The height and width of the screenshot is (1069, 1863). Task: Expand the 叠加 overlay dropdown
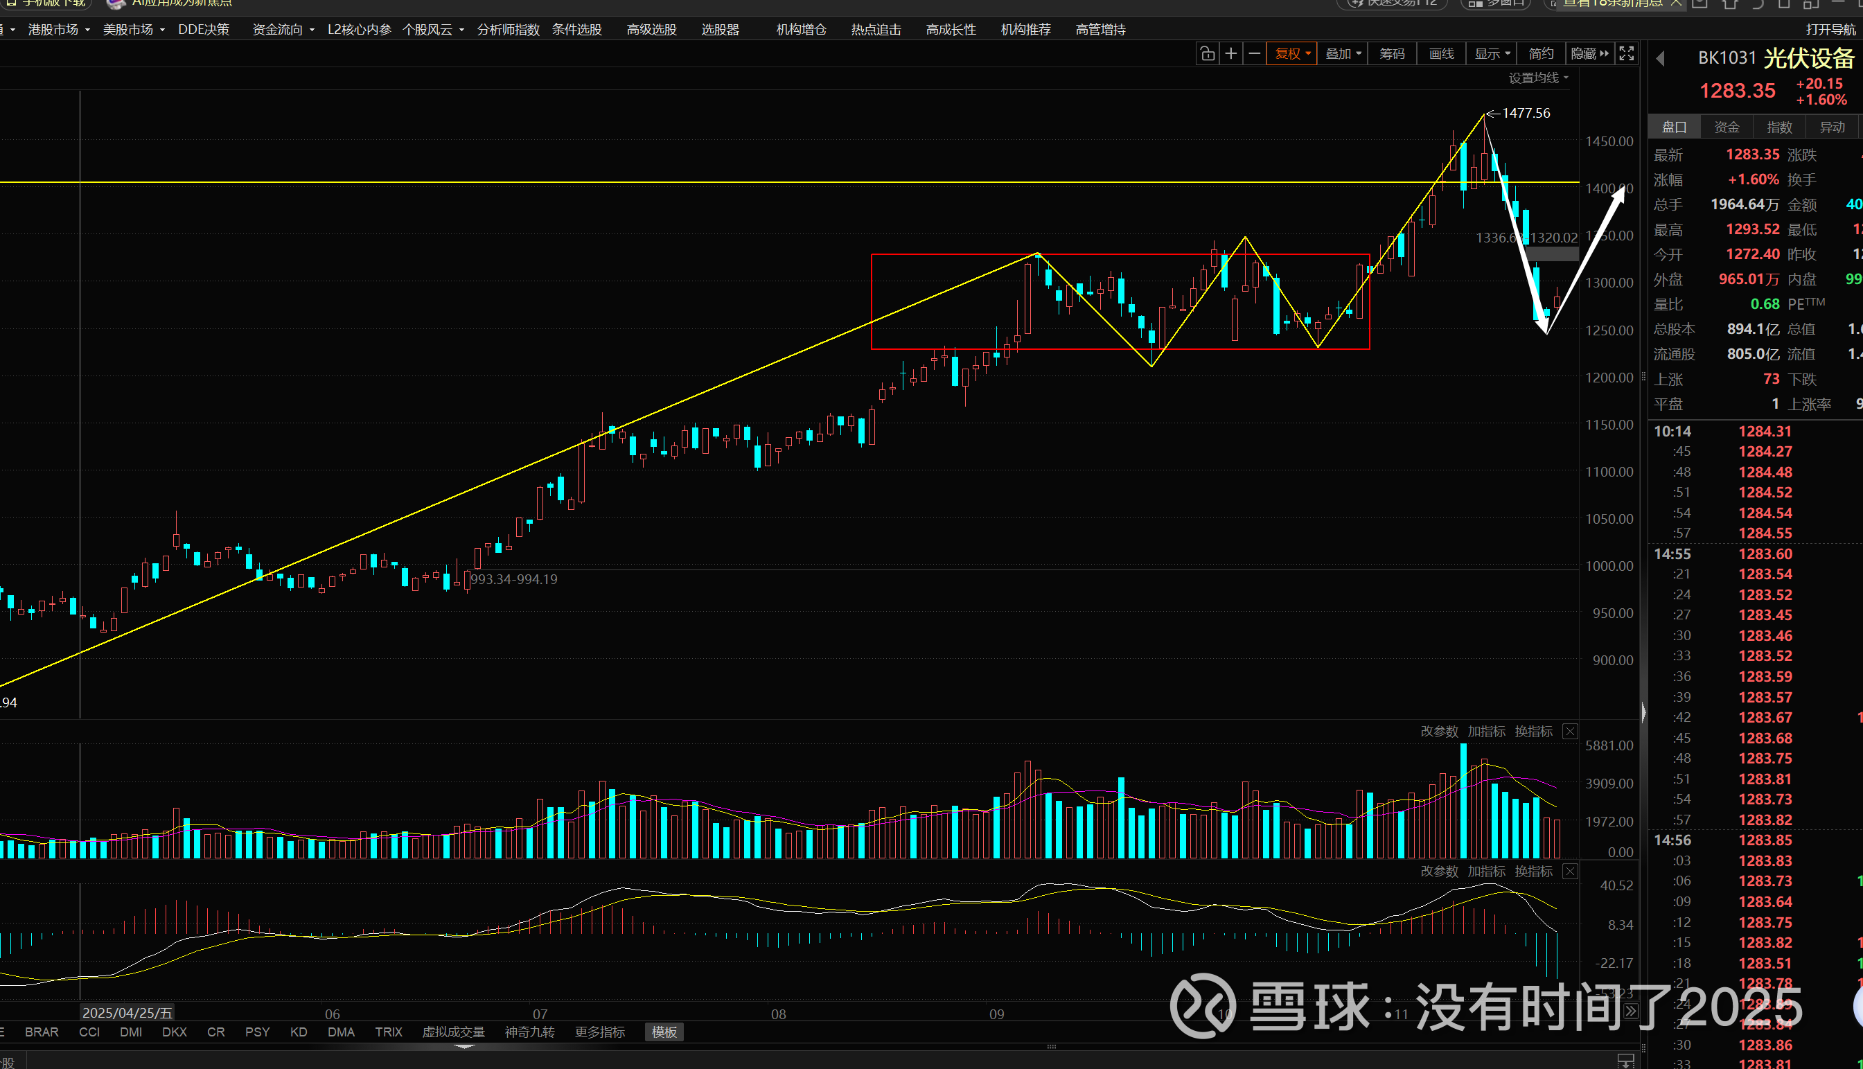[x=1343, y=53]
